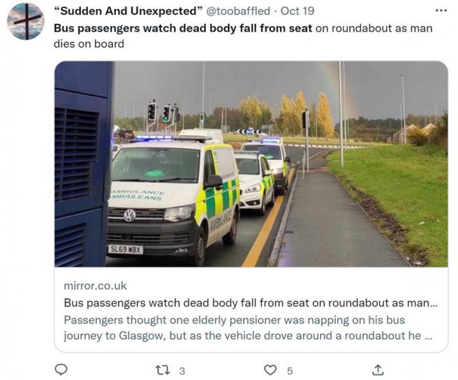458x380 pixels.
Task: Click the card description about elderly pensioner
Action: coord(248,328)
